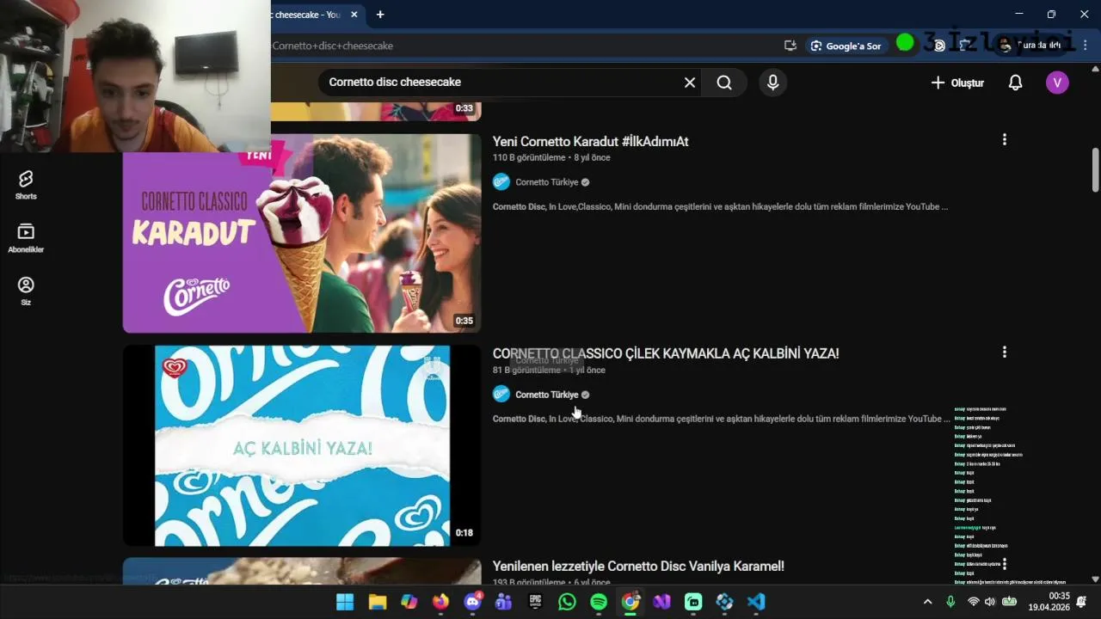Viewport: 1101px width, 619px height.
Task: Open the purple V account avatar menu
Action: click(x=1057, y=83)
